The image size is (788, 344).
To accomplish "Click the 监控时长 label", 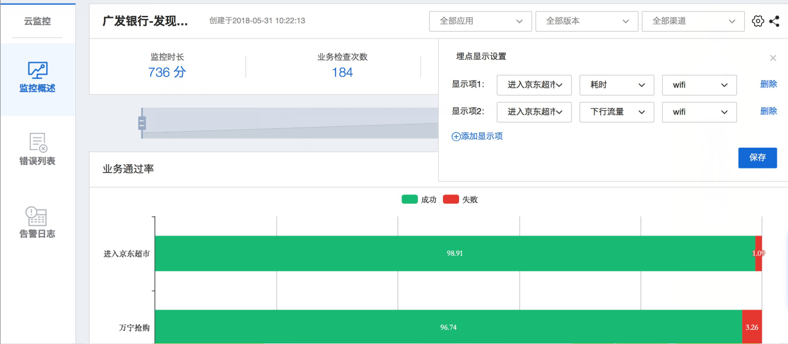I will [167, 58].
